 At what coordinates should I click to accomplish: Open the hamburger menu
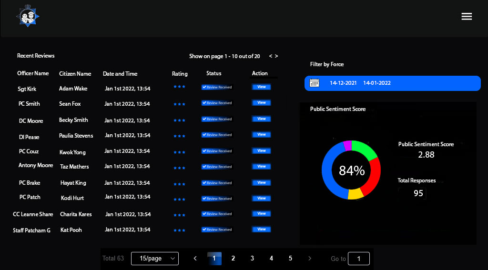pos(467,16)
